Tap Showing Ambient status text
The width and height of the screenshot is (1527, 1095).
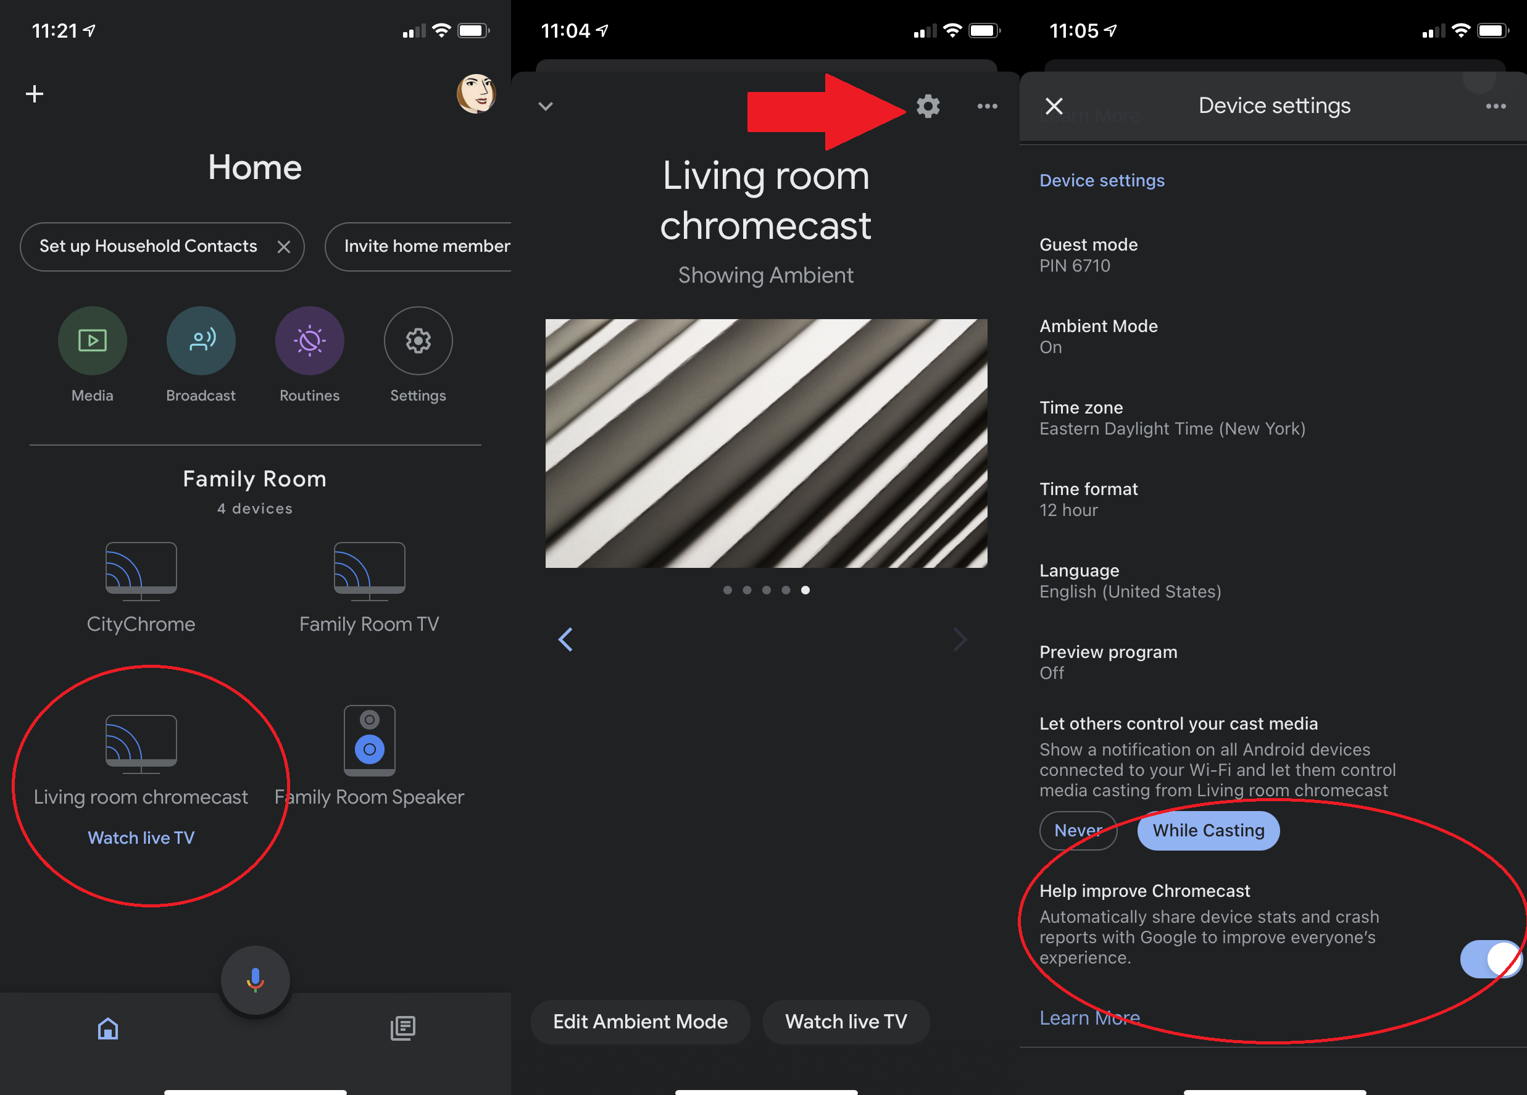coord(766,275)
